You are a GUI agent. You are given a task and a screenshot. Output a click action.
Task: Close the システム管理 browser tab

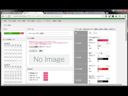point(21,13)
